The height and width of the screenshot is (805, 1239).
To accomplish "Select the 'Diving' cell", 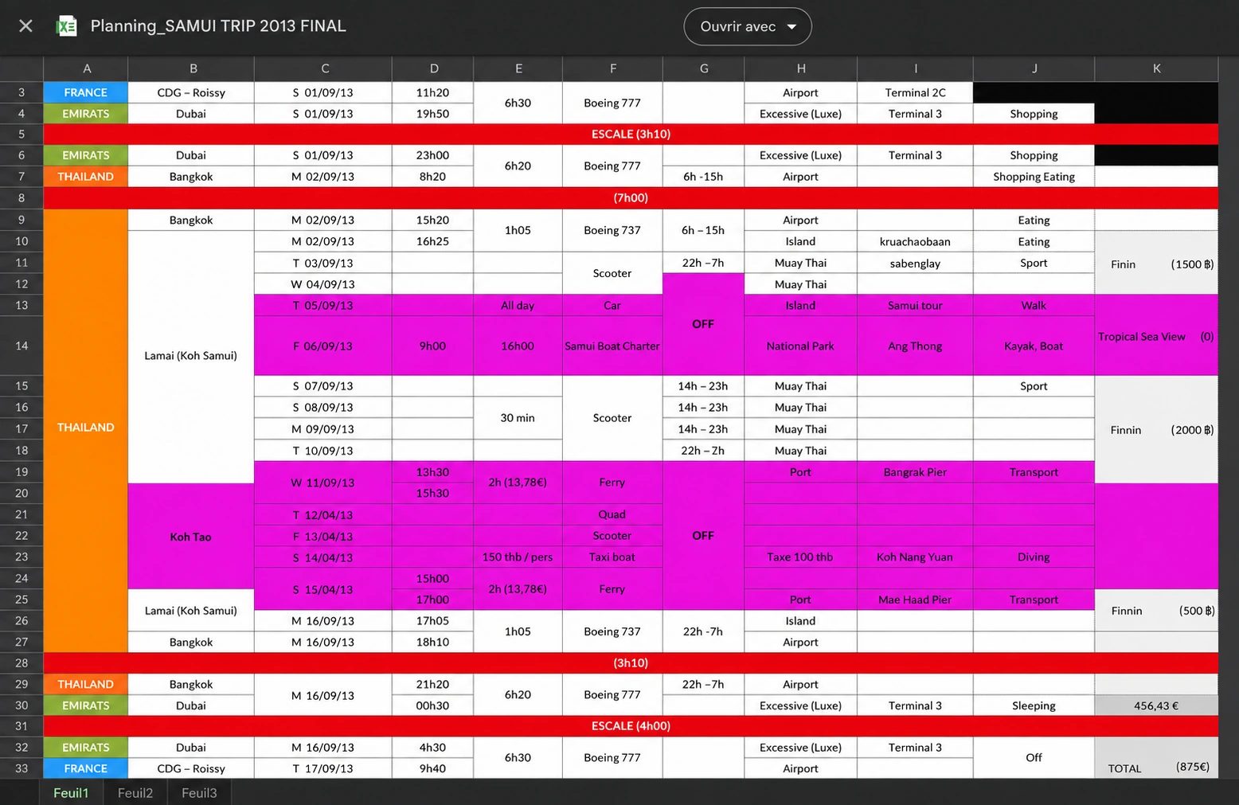I will (x=1034, y=557).
